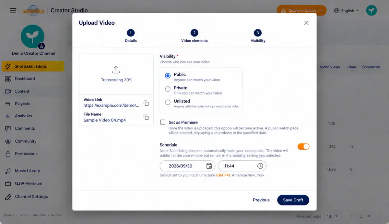
Task: Click the GameWorld logo in header
Action: (33, 11)
